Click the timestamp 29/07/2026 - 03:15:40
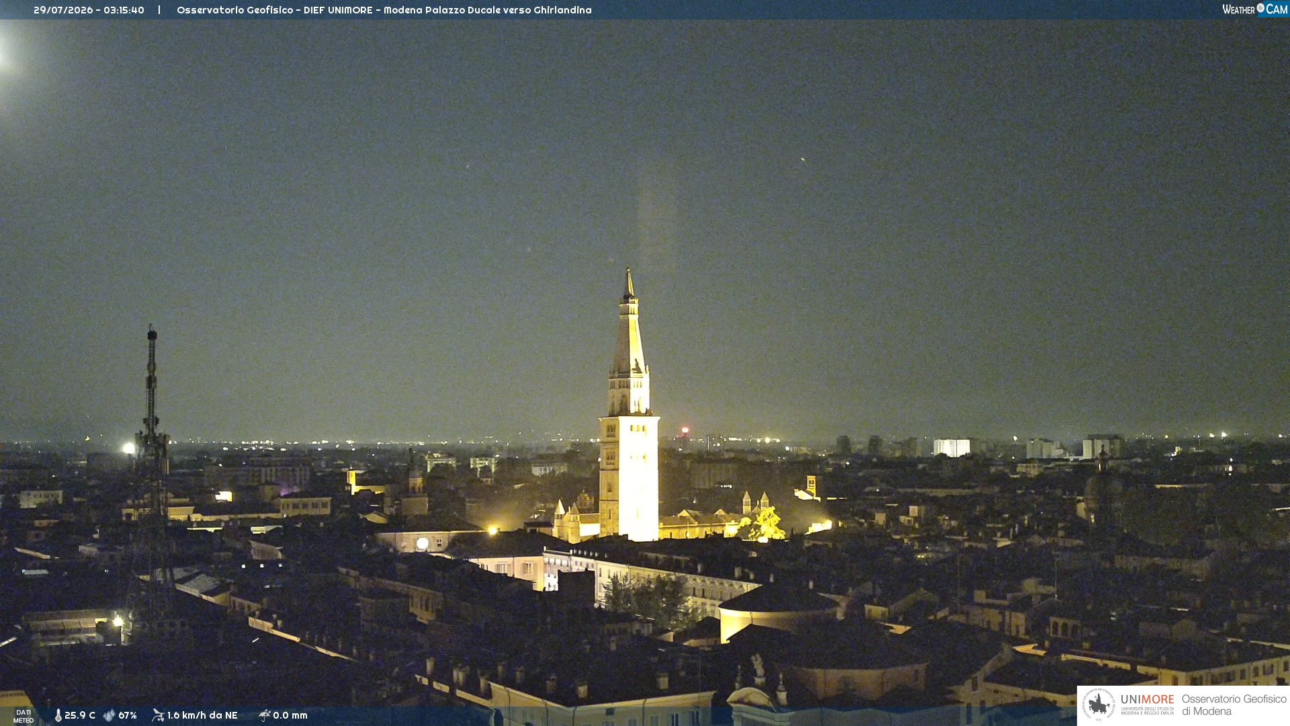This screenshot has width=1290, height=726. tap(89, 10)
